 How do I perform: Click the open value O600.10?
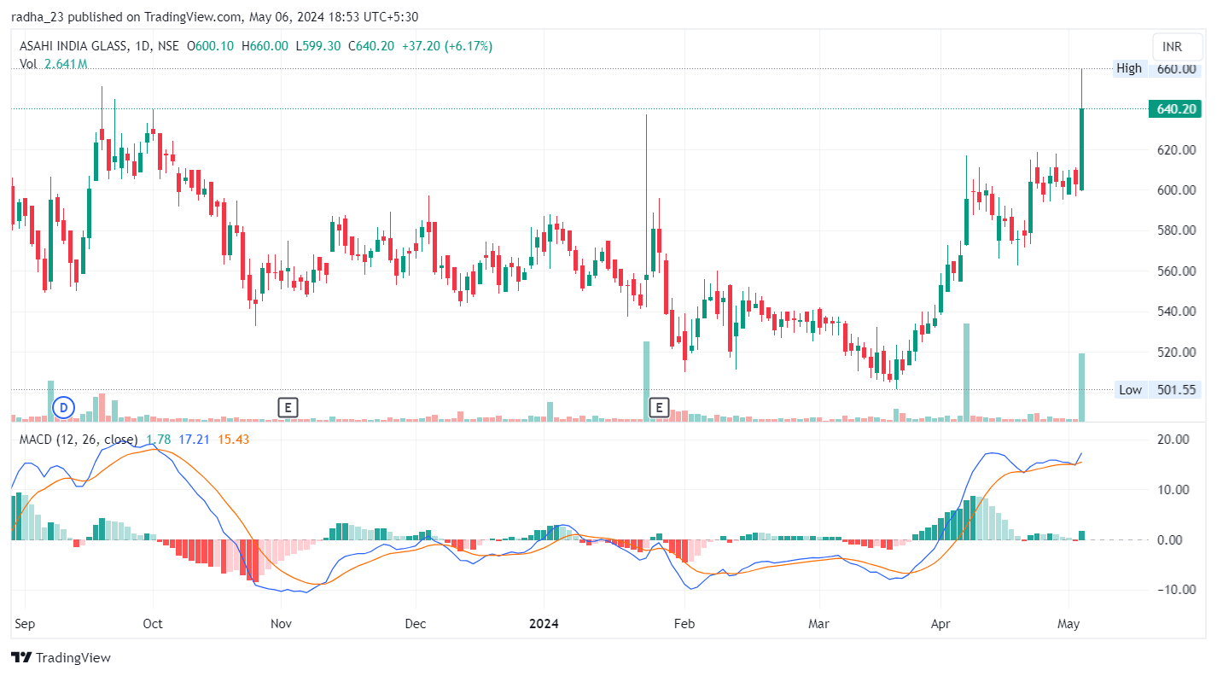tap(210, 46)
